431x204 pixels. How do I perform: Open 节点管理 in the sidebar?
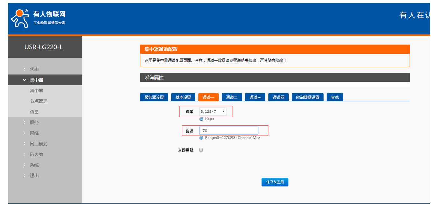coord(39,101)
